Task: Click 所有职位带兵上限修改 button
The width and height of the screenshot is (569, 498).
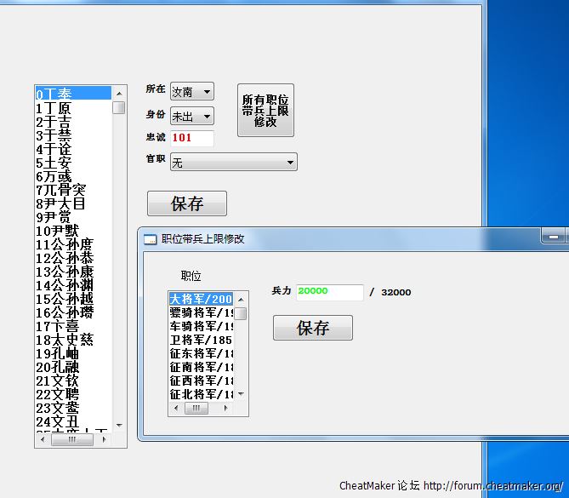Action: pyautogui.click(x=265, y=111)
